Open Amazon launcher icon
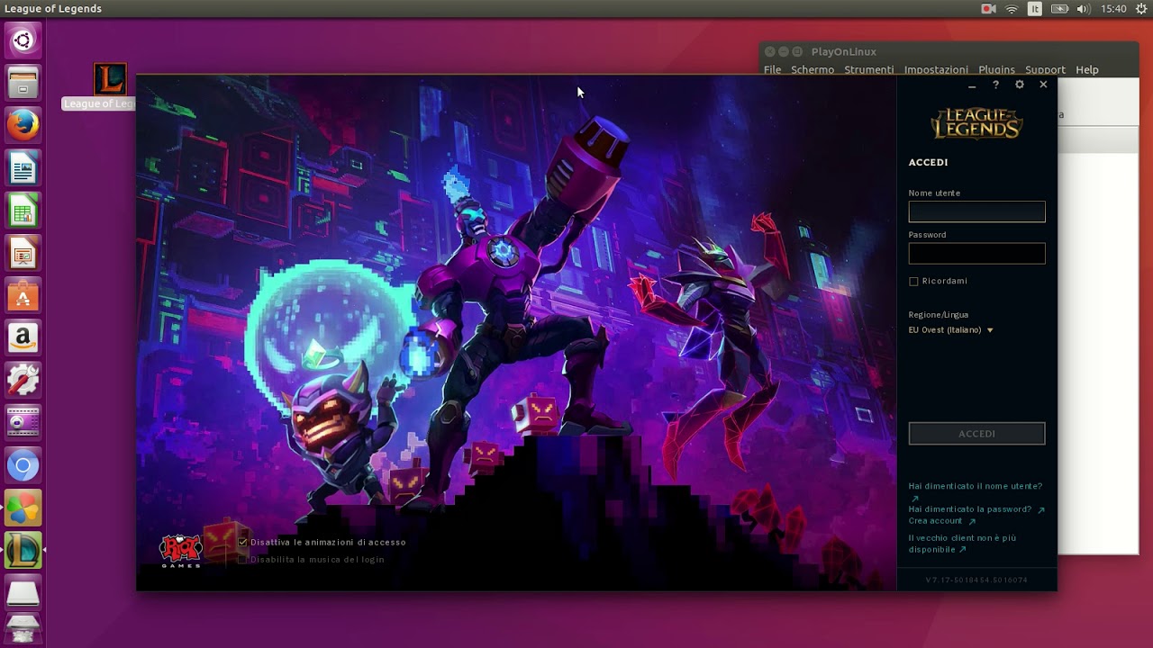This screenshot has width=1153, height=648. (23, 337)
